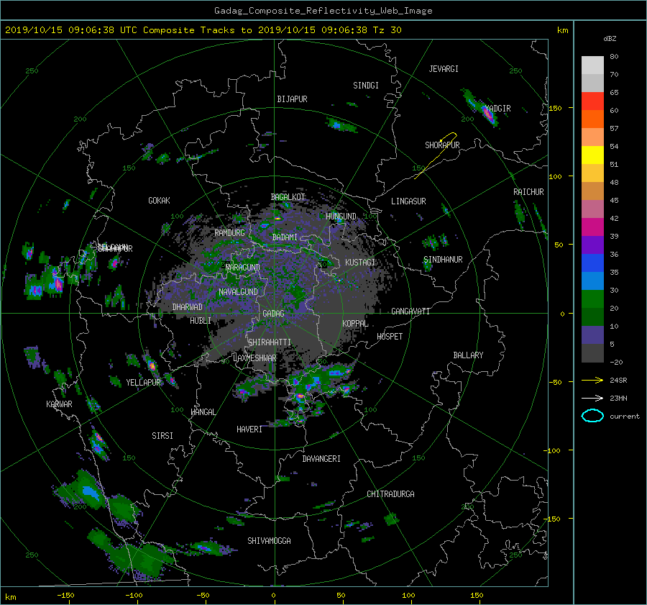The image size is (647, 605).
Task: Click the SHORAPUR city label
Action: tap(442, 145)
